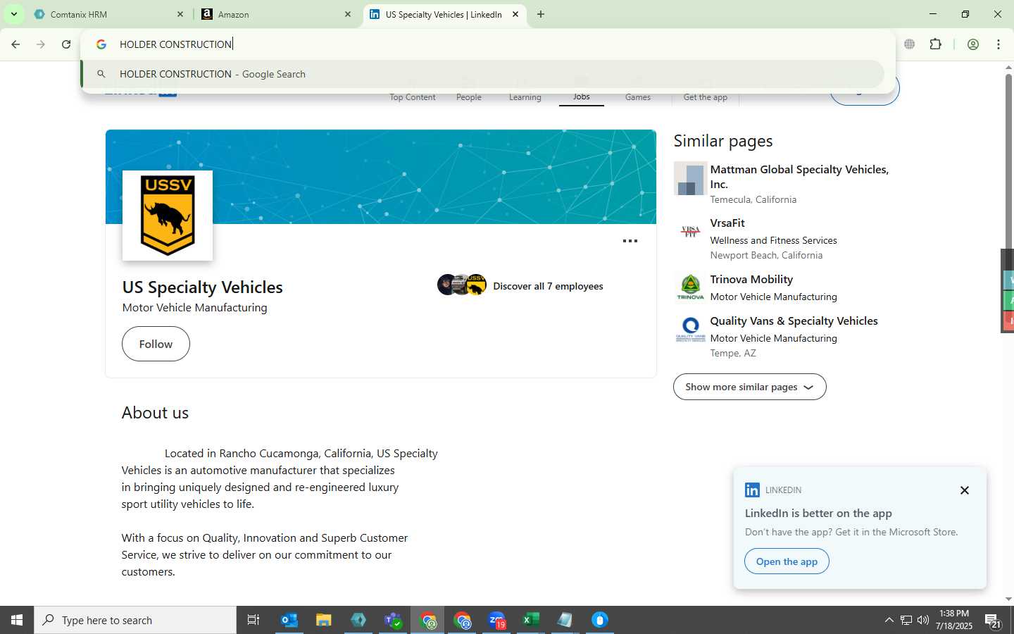Open the Chrome extensions puzzle icon
This screenshot has height=634, width=1014.
[x=935, y=44]
